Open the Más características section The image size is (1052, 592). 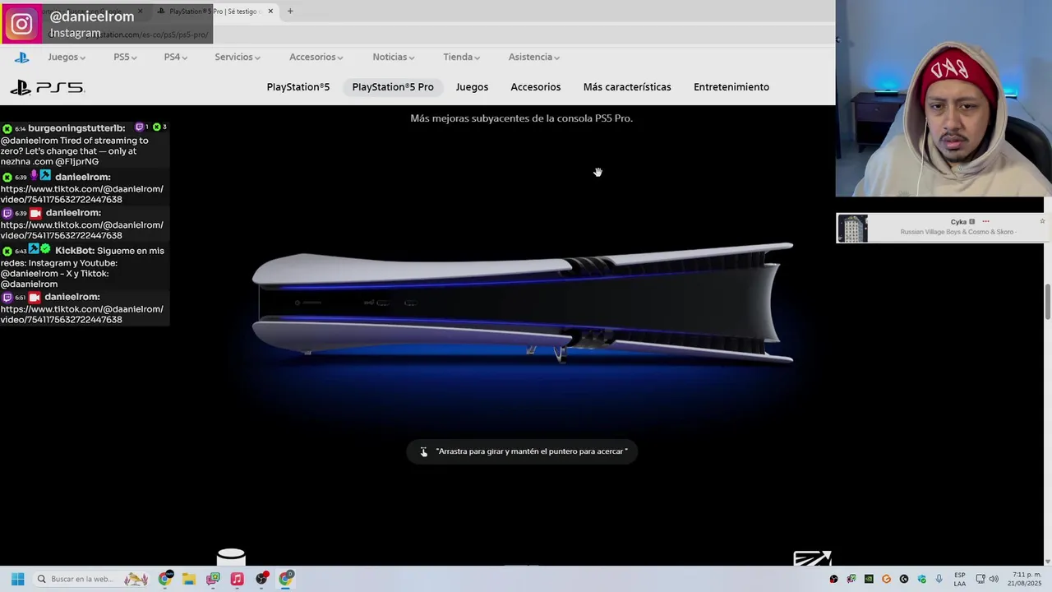(x=627, y=87)
